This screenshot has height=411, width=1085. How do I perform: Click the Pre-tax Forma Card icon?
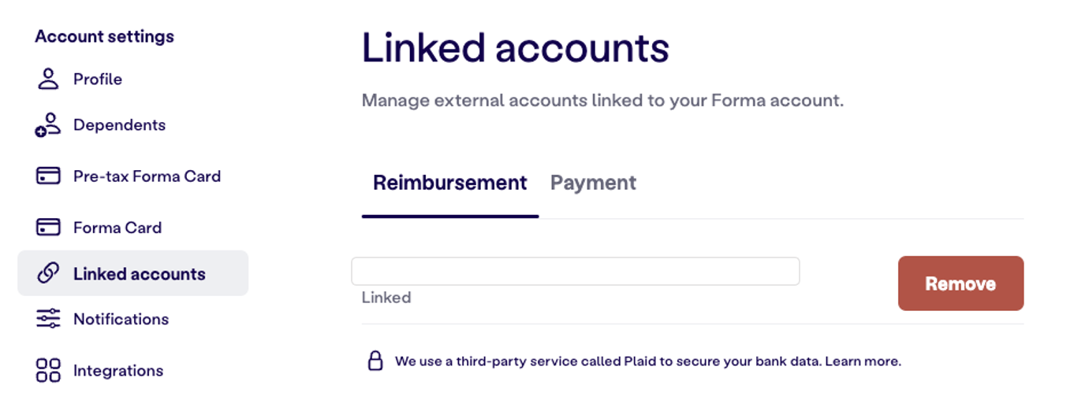pos(48,176)
